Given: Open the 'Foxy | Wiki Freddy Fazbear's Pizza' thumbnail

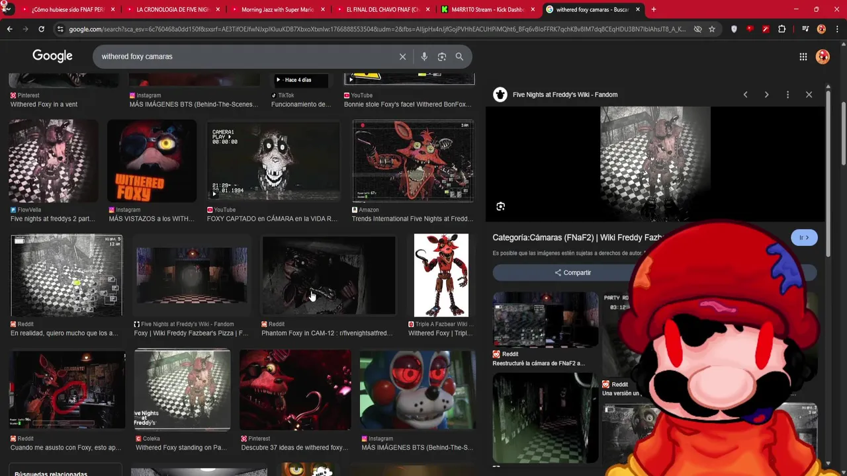Looking at the screenshot, I should tap(192, 275).
